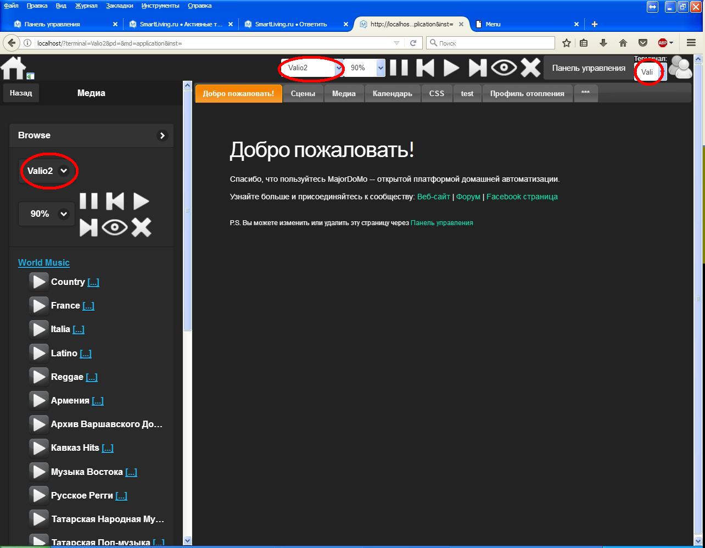Toggle the eye icon in top toolbar
This screenshot has height=548, width=705.
pos(503,68)
